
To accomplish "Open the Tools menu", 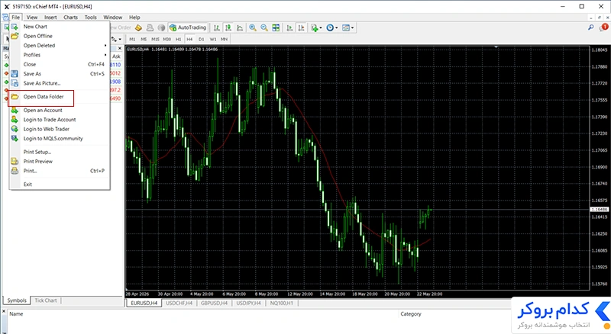I will coord(90,17).
